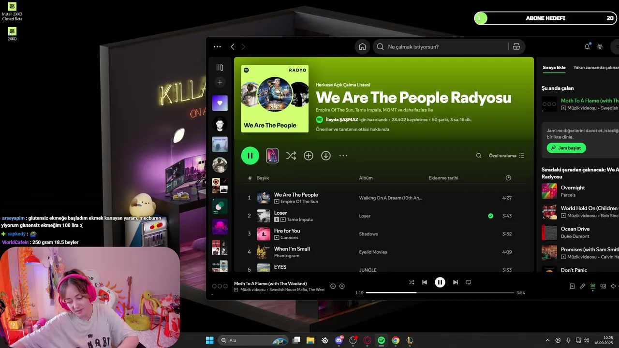Image resolution: width=619 pixels, height=348 pixels.
Task: Open Discord from the taskbar
Action: 339,340
